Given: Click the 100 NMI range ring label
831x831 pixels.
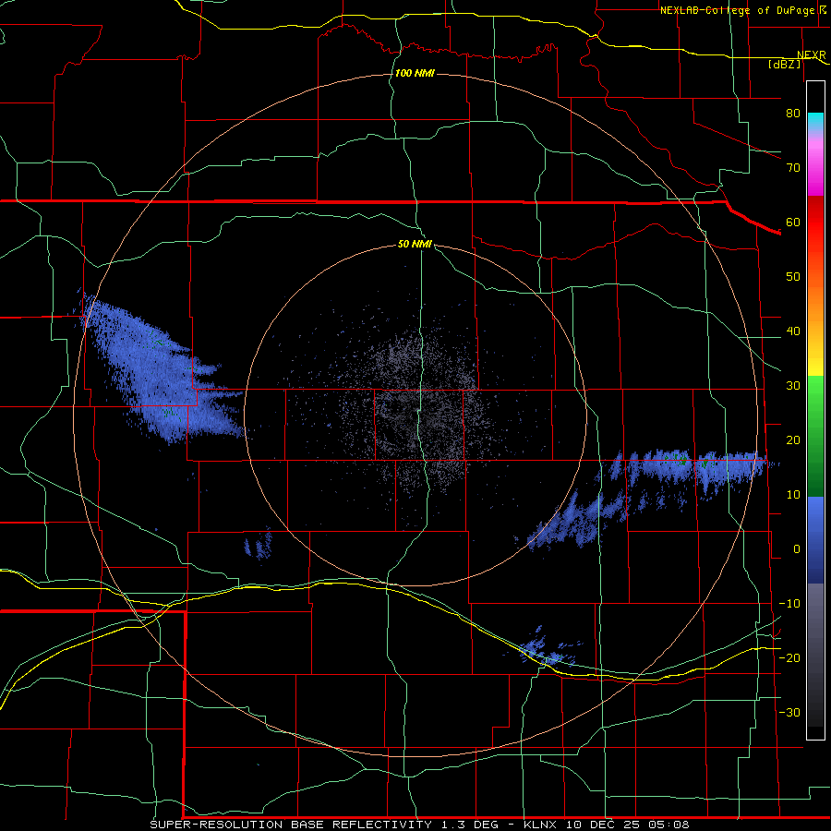Looking at the screenshot, I should click(x=415, y=73).
